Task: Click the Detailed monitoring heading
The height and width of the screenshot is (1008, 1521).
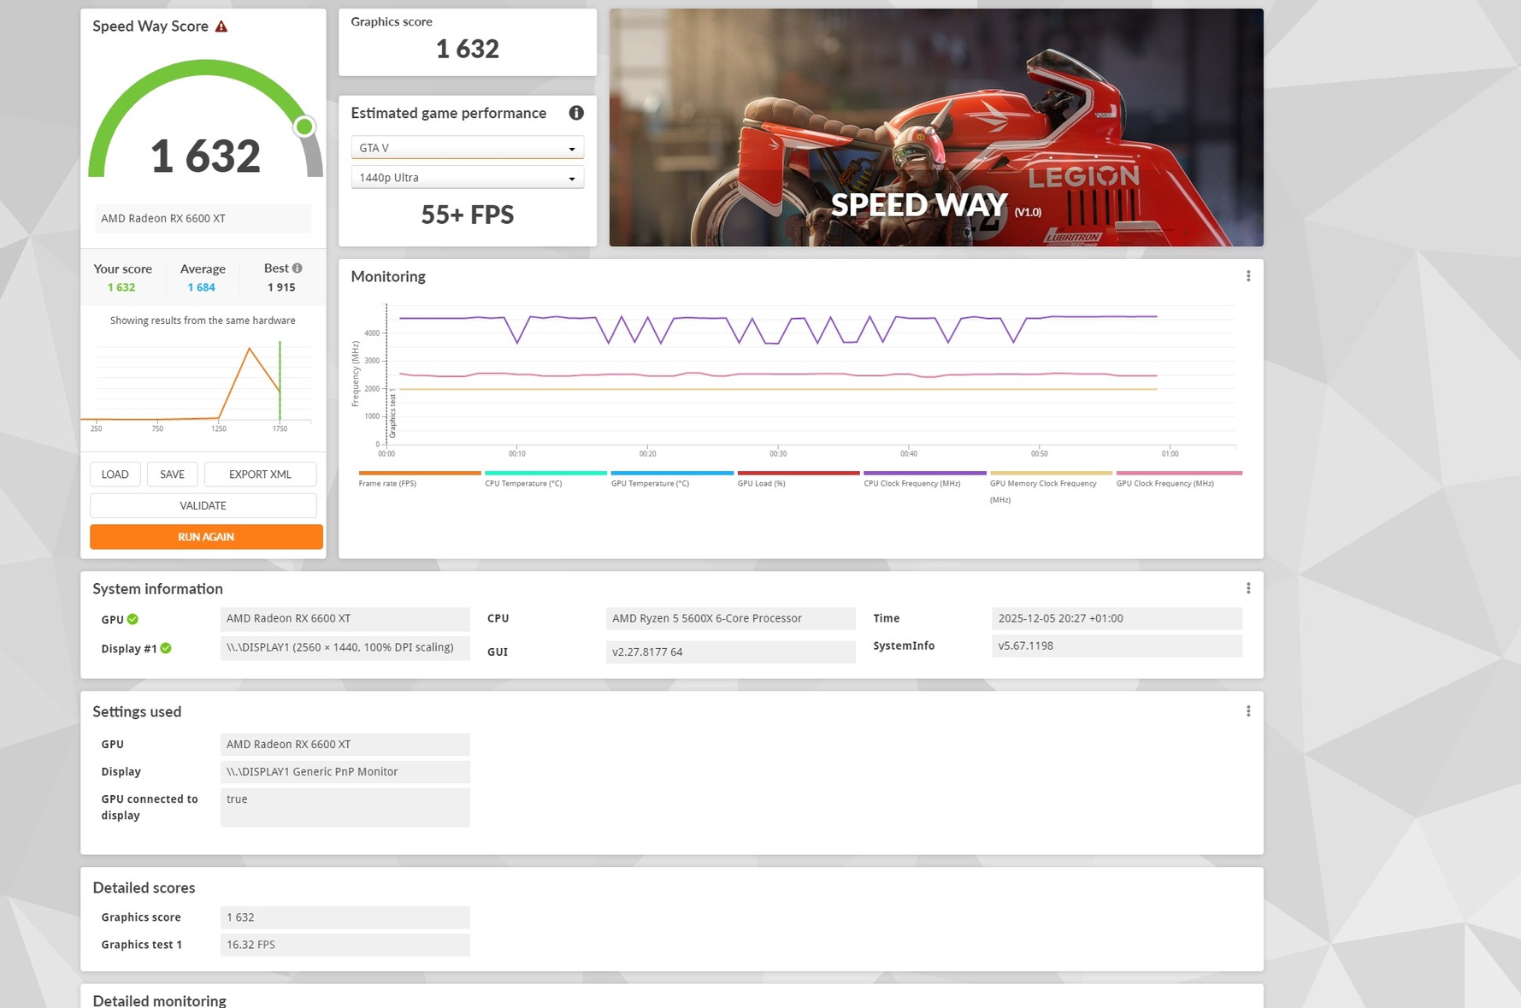Action: pyautogui.click(x=160, y=1000)
